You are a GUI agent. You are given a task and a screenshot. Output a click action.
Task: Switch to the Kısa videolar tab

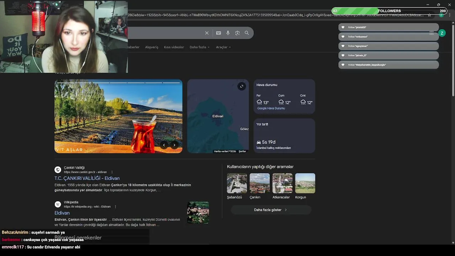tap(174, 47)
